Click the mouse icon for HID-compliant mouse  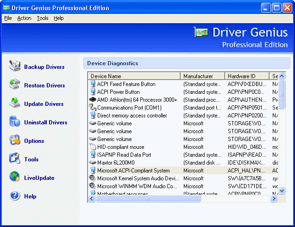pos(93,147)
